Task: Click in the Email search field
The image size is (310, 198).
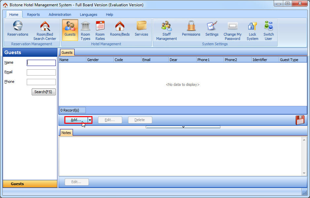Action: (41, 73)
